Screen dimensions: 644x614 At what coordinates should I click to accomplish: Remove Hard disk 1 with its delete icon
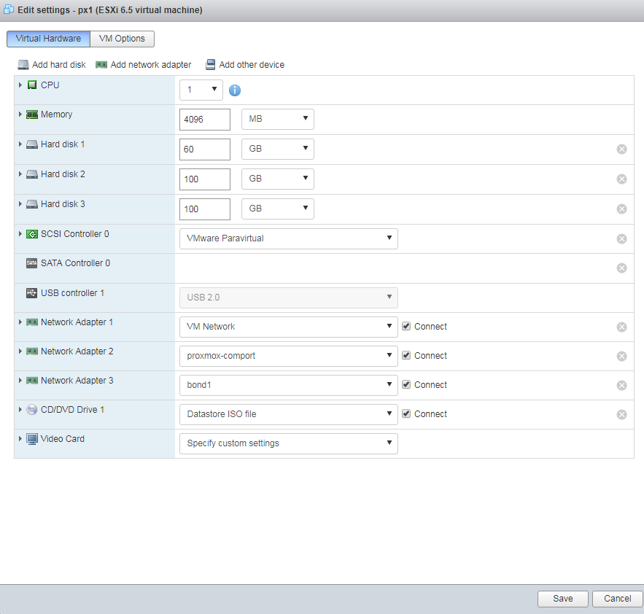tap(621, 149)
